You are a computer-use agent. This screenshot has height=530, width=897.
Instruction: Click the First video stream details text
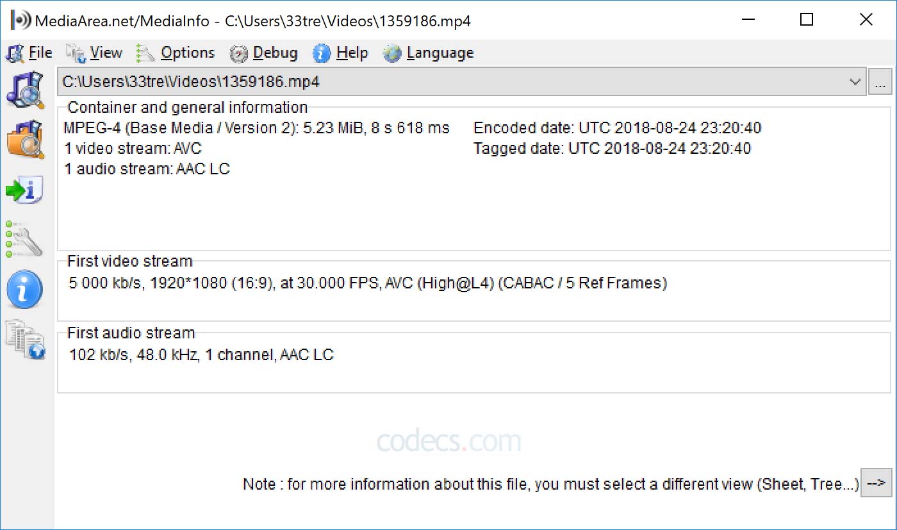(368, 283)
